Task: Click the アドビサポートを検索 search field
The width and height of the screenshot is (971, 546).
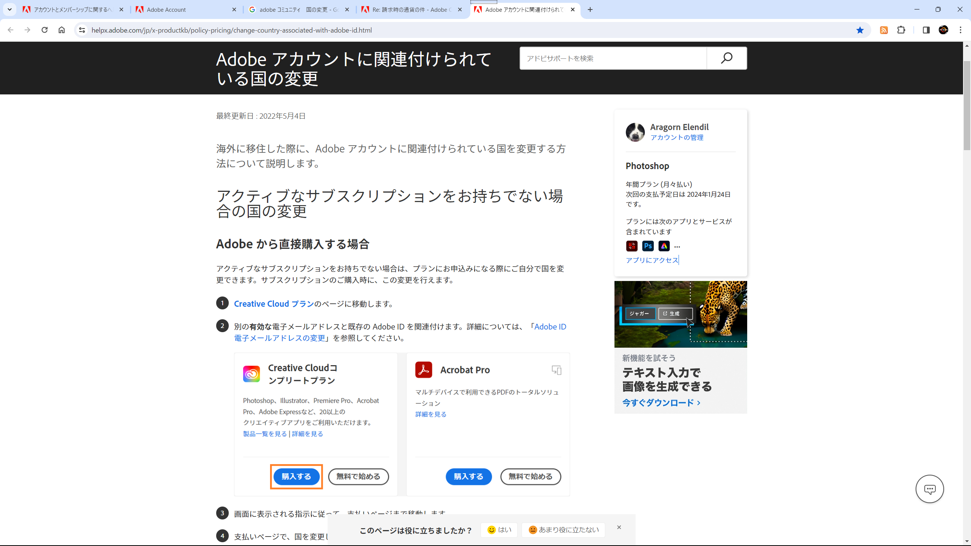Action: coord(613,58)
